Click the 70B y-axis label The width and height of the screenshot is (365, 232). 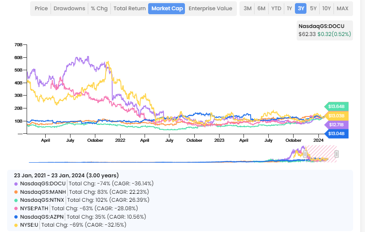point(18,44)
